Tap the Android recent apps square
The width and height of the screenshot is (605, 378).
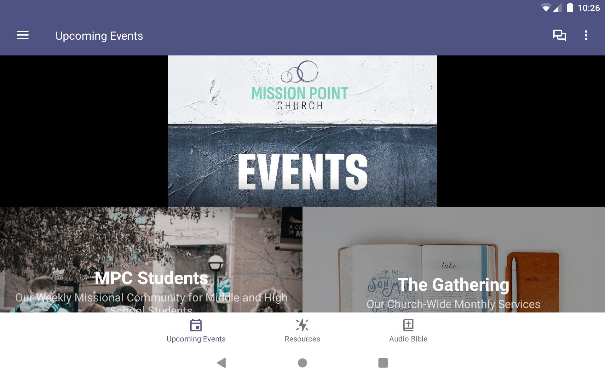383,363
